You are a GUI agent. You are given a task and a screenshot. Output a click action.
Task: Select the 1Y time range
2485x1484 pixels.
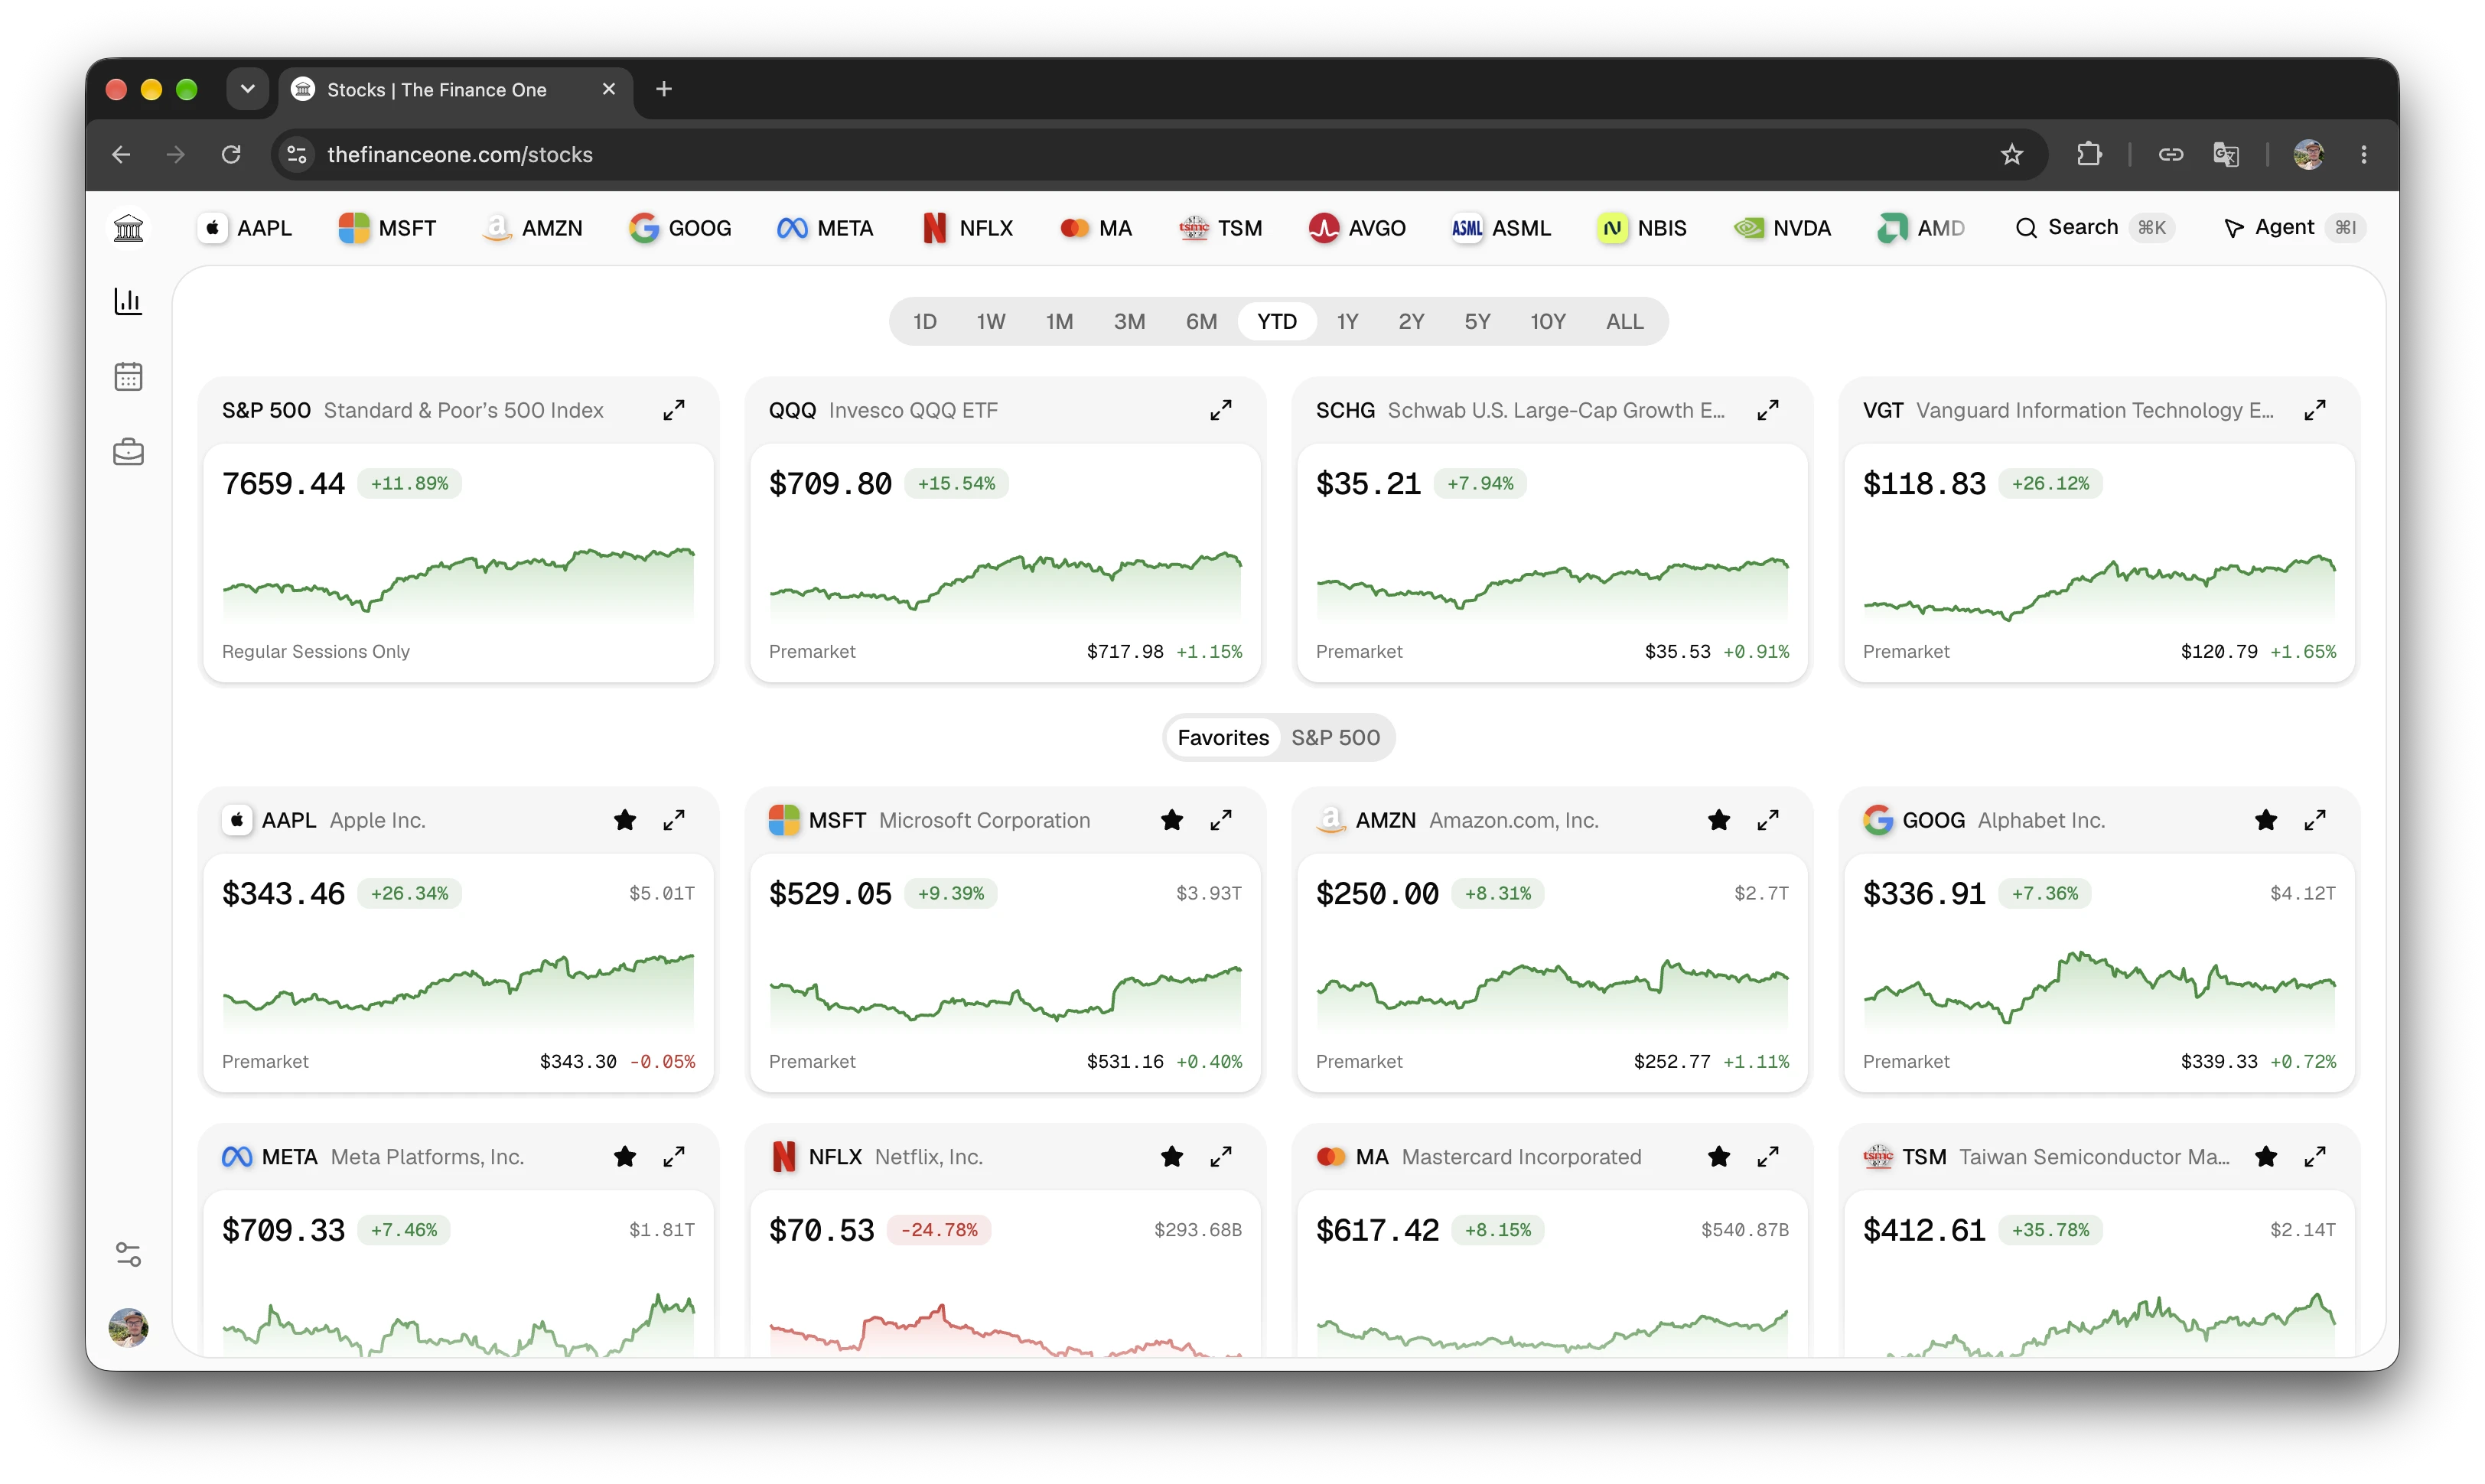pyautogui.click(x=1347, y=321)
